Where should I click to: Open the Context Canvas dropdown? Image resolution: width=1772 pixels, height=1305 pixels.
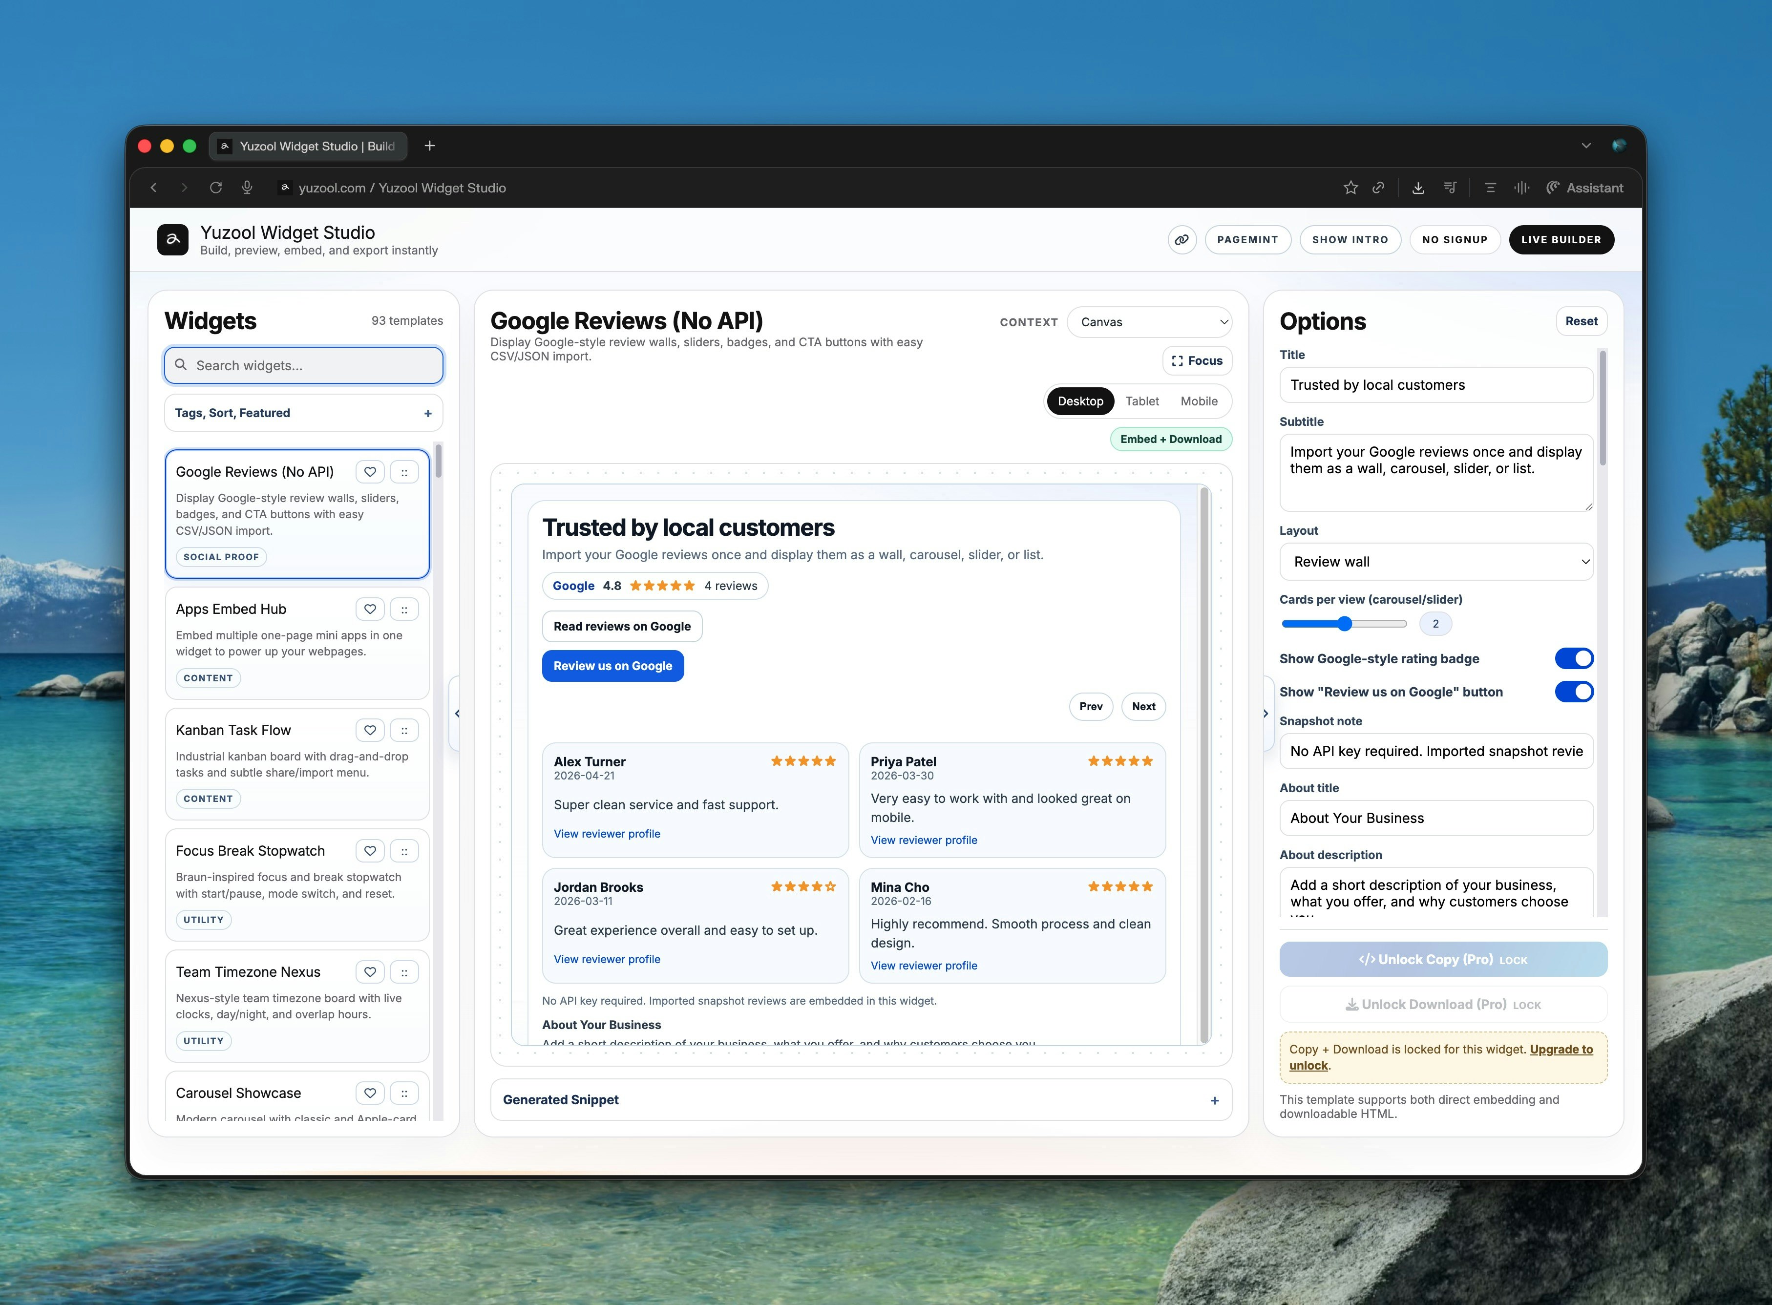(1149, 322)
